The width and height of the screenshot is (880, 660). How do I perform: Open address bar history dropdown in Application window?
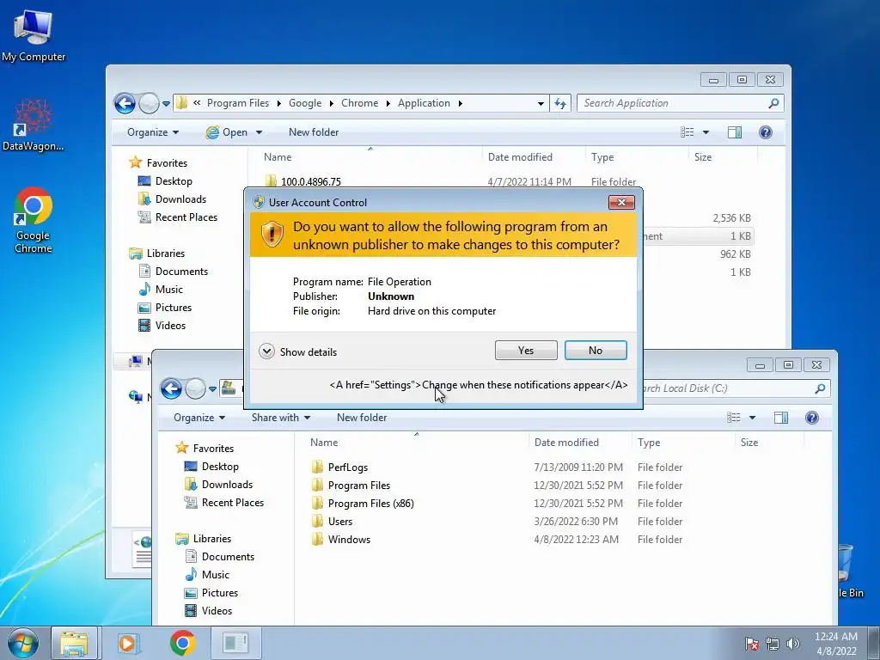[x=541, y=103]
